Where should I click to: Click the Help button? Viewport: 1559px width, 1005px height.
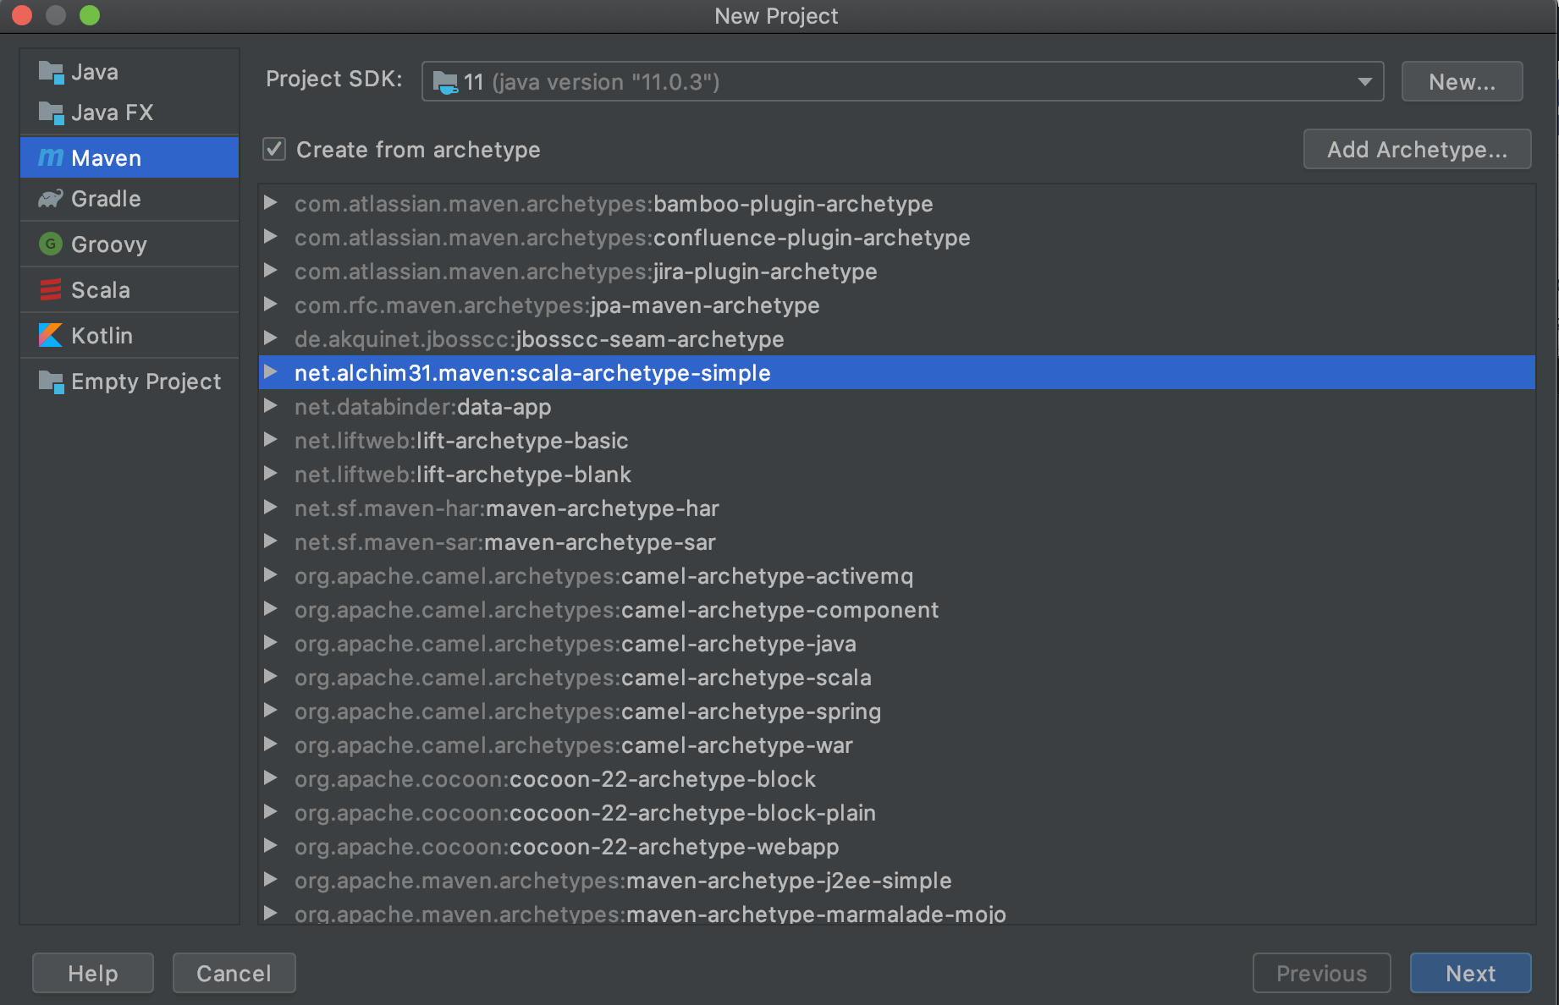tap(93, 974)
